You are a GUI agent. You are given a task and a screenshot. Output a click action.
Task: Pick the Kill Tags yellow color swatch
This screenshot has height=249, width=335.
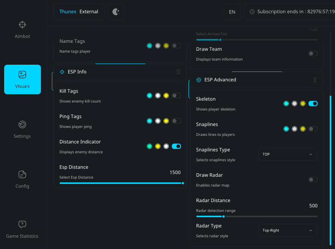point(166,96)
